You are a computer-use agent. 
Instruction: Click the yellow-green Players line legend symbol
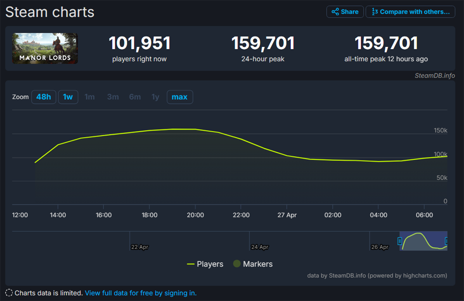click(190, 264)
